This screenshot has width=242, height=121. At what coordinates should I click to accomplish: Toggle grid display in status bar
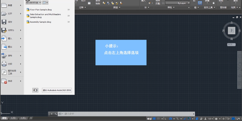(x=154, y=119)
